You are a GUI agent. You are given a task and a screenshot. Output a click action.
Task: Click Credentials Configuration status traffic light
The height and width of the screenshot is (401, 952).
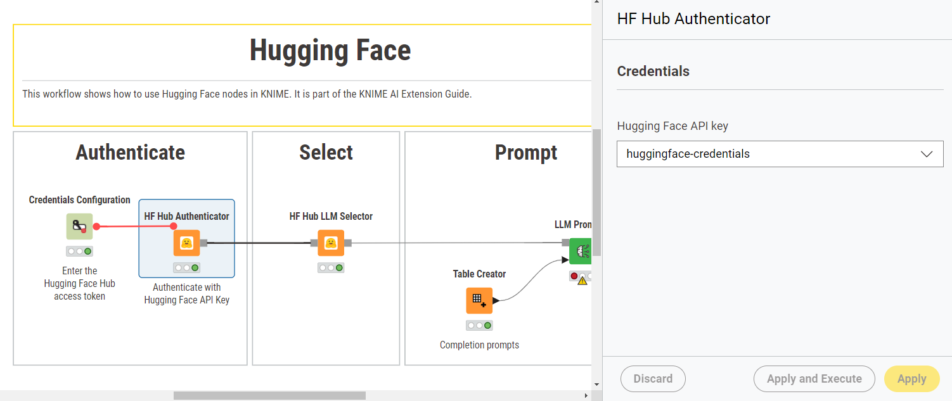[80, 251]
